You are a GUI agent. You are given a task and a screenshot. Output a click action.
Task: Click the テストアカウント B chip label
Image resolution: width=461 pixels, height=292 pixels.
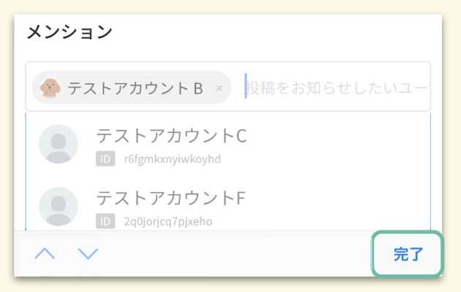135,88
